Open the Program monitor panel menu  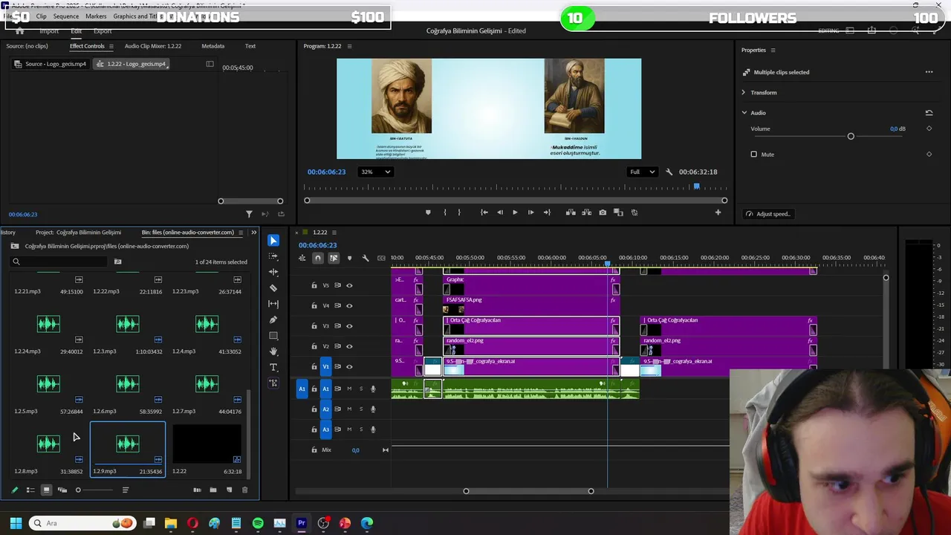[x=349, y=46]
